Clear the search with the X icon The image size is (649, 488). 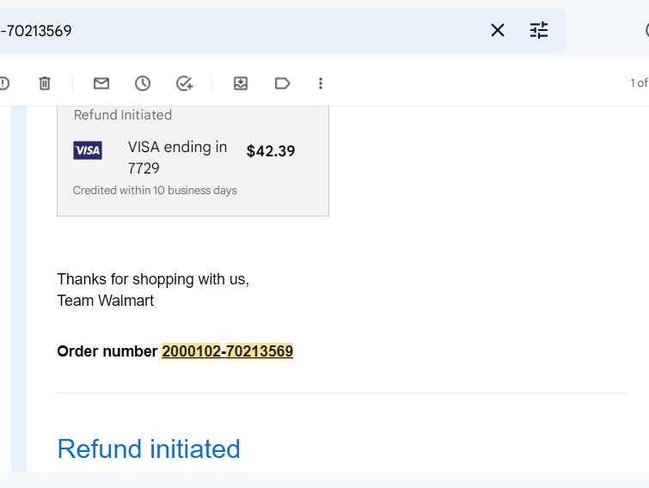click(x=497, y=30)
